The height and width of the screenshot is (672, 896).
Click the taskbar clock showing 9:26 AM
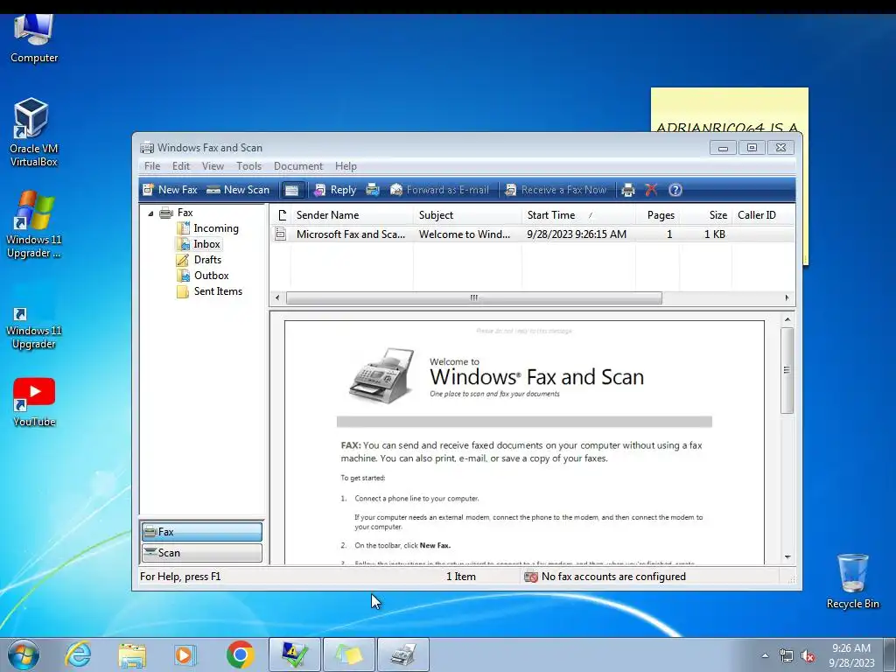coord(851,655)
